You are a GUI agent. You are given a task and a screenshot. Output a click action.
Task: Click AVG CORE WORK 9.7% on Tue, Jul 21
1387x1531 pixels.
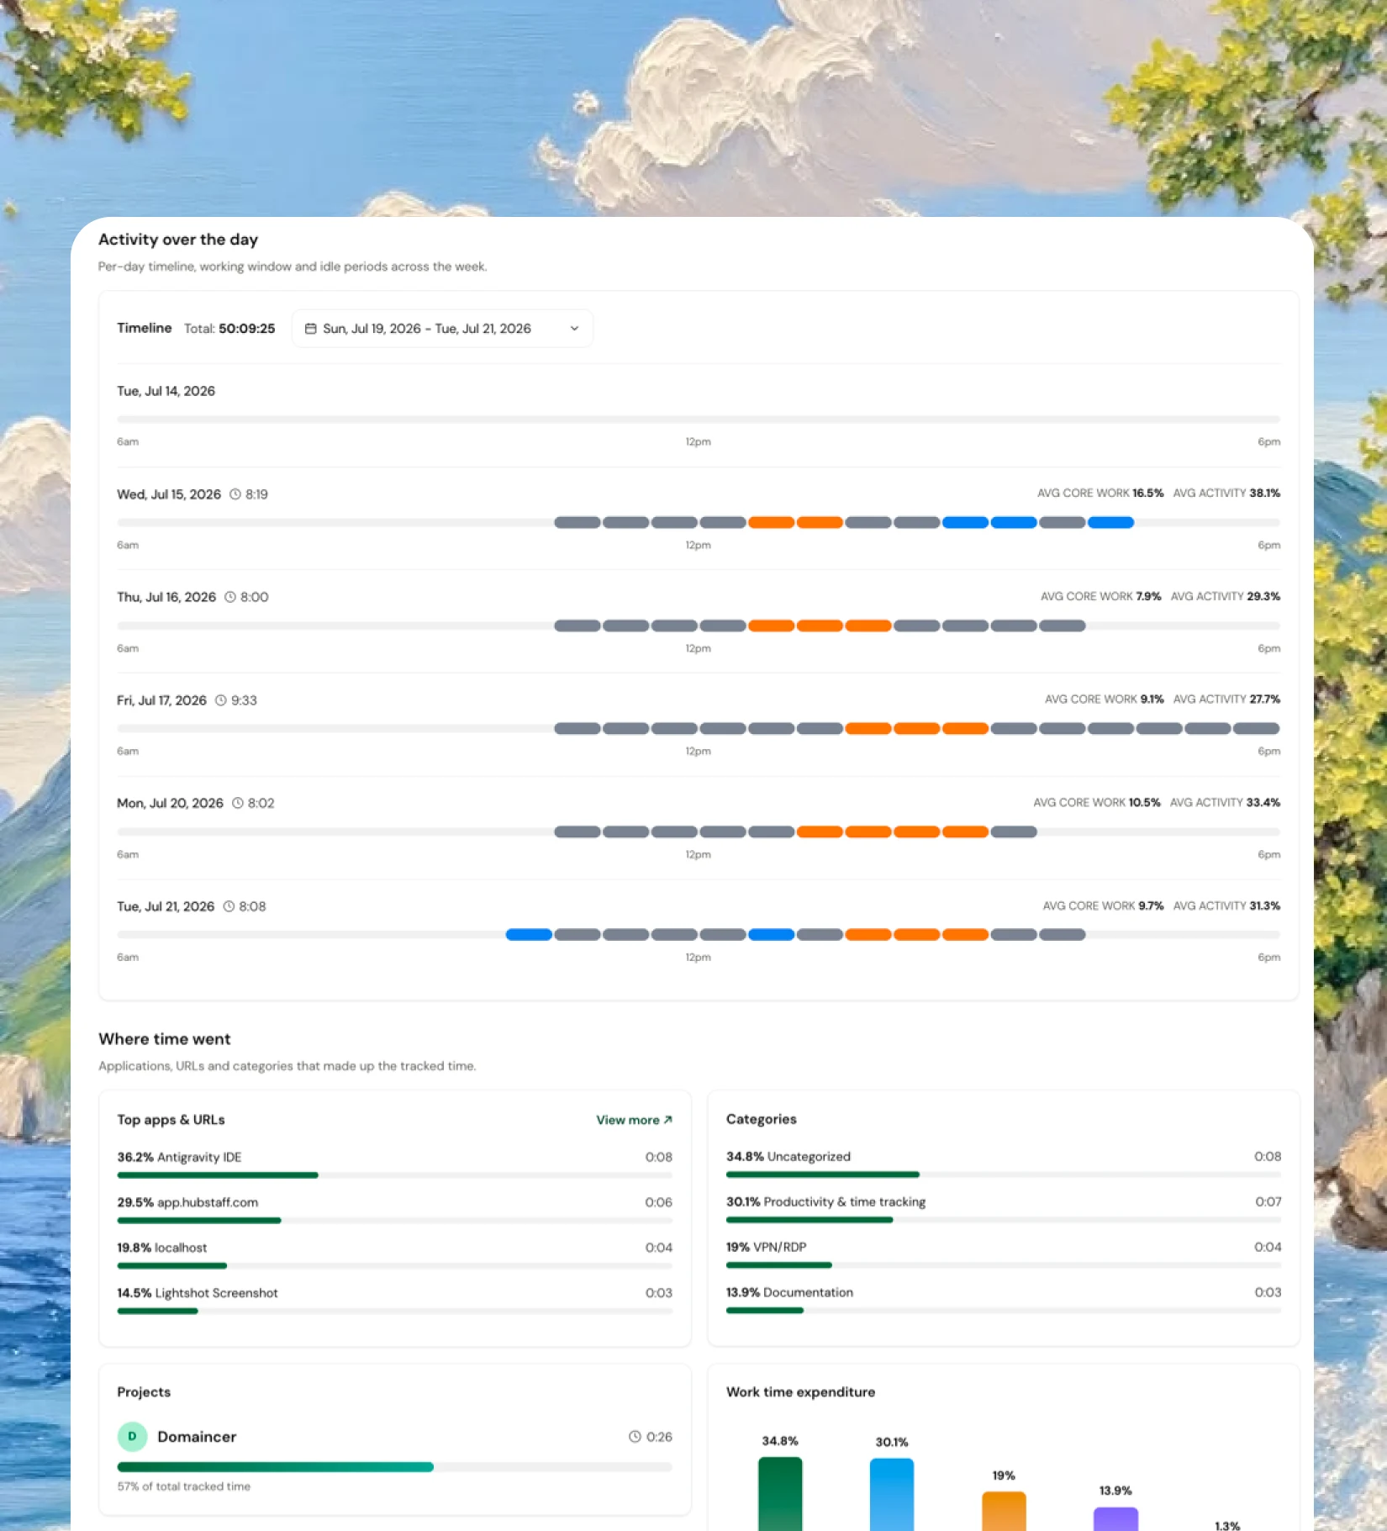1104,905
